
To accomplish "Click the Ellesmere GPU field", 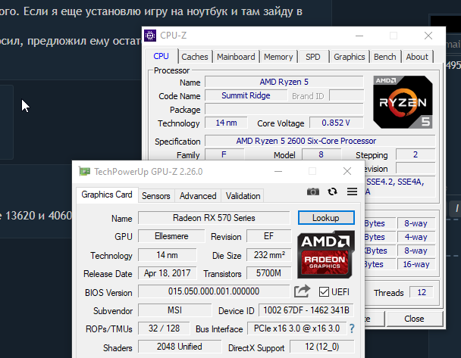I will tap(171, 236).
